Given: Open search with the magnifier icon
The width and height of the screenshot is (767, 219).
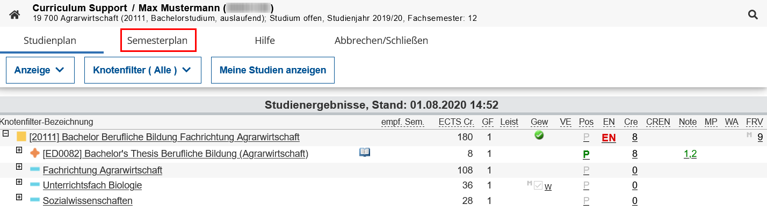Looking at the screenshot, I should tap(753, 14).
